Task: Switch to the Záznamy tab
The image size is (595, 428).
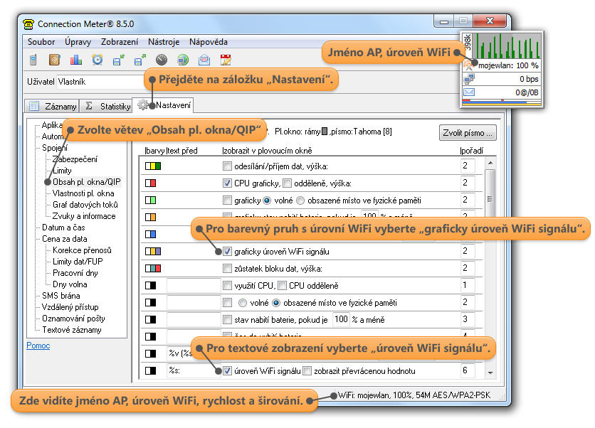Action: point(52,106)
